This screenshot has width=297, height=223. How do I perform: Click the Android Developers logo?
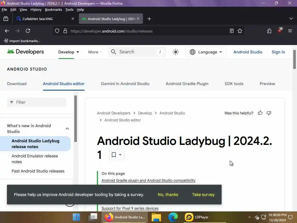click(x=26, y=52)
